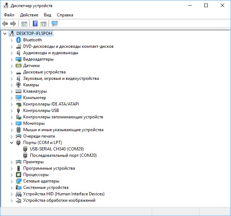Select the DESKTOP-IFL5POH computer name
The image size is (231, 216).
click(x=34, y=34)
